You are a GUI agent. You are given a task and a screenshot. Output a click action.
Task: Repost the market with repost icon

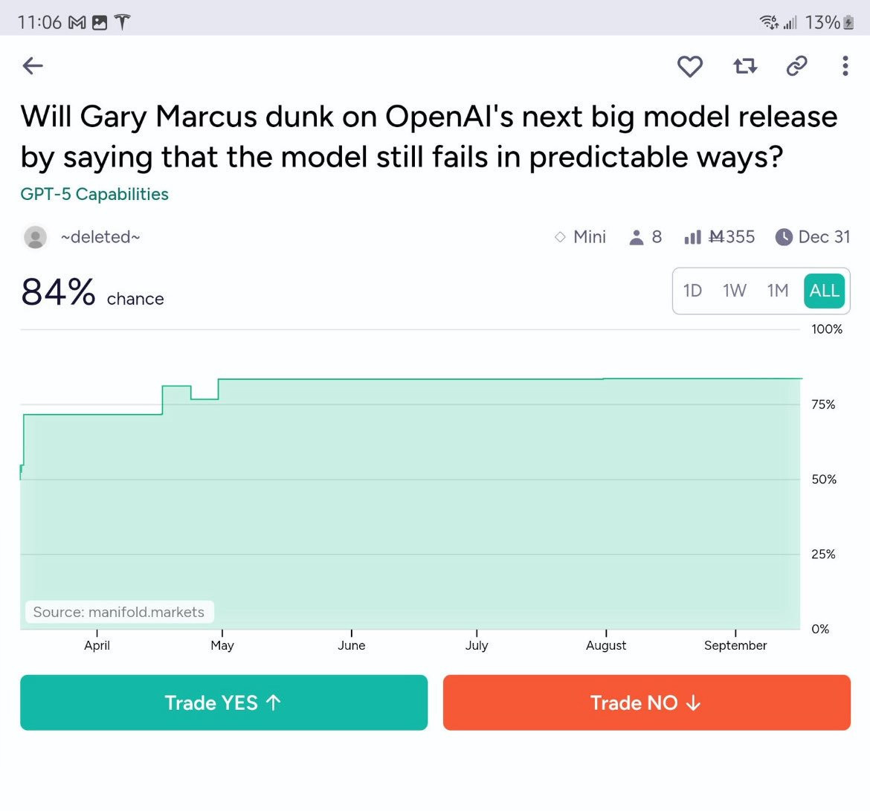click(744, 66)
